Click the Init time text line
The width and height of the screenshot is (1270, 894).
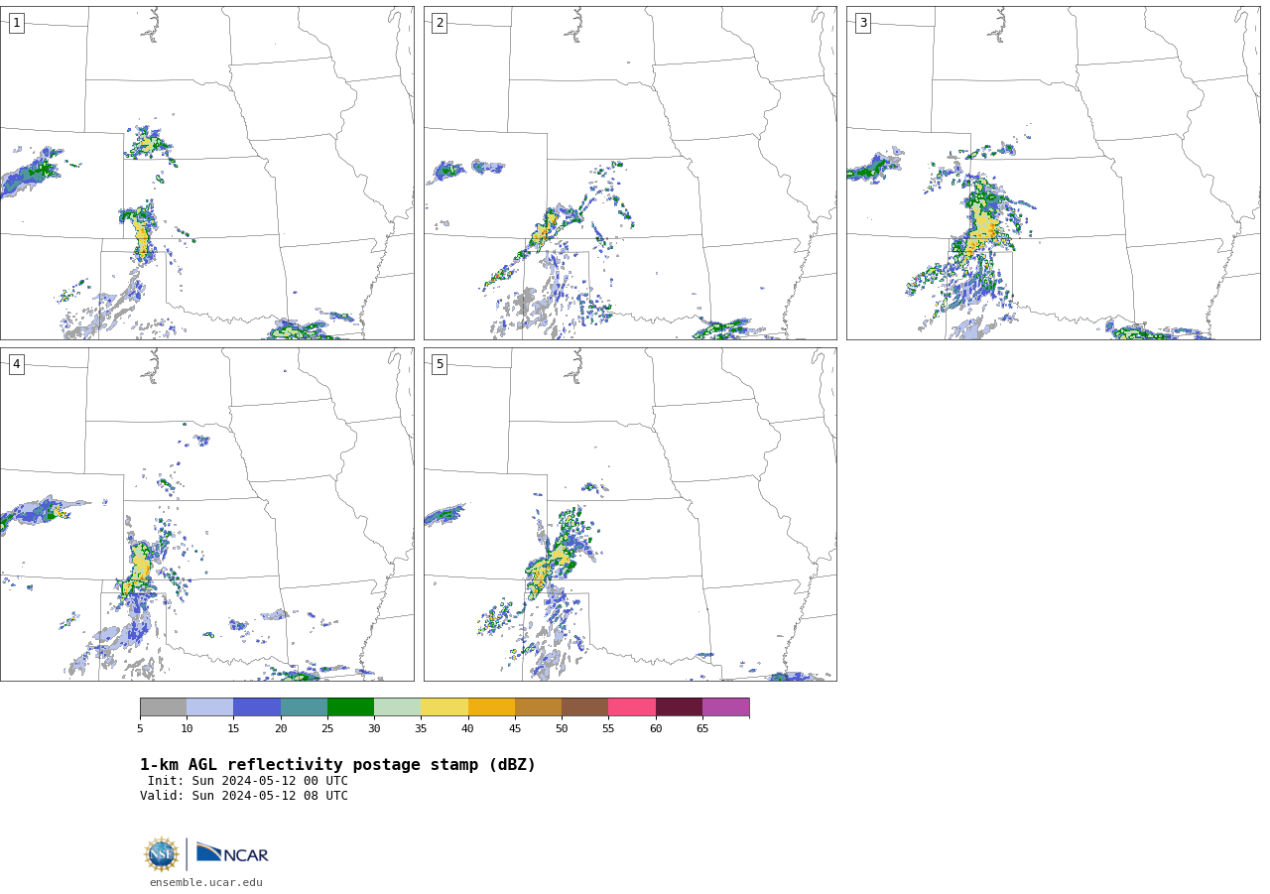(248, 781)
